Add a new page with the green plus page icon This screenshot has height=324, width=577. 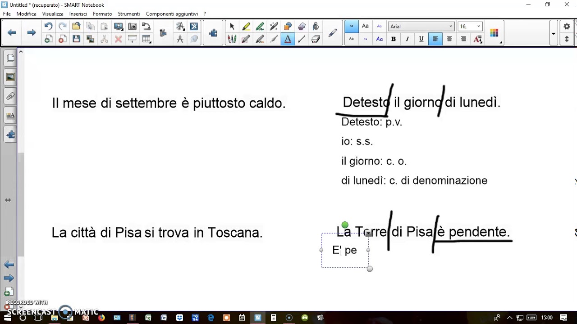click(48, 39)
